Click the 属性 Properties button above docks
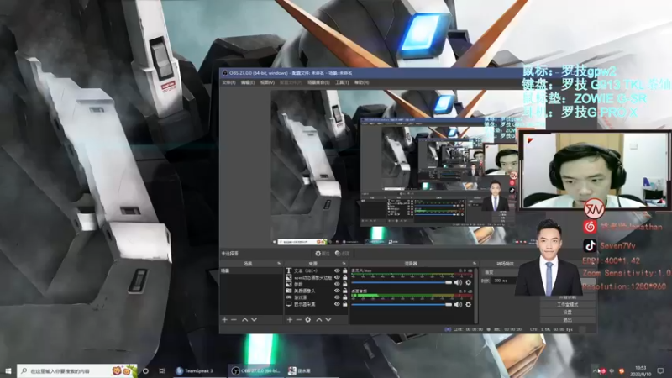The image size is (672, 378). pyautogui.click(x=323, y=254)
